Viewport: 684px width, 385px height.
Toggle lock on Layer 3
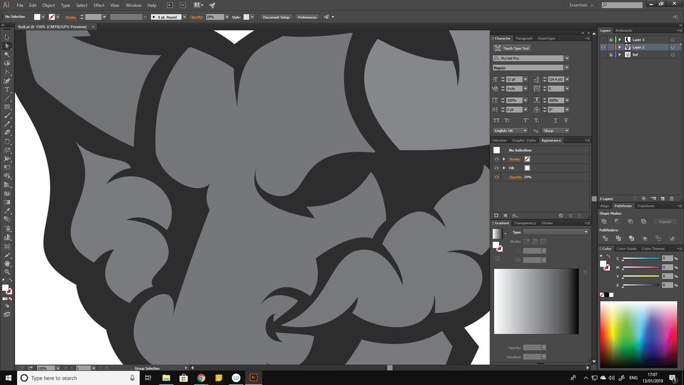tap(610, 39)
